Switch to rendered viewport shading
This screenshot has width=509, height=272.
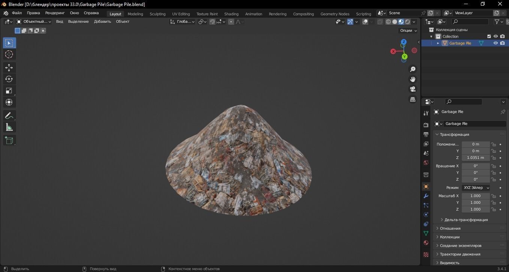[x=407, y=22]
